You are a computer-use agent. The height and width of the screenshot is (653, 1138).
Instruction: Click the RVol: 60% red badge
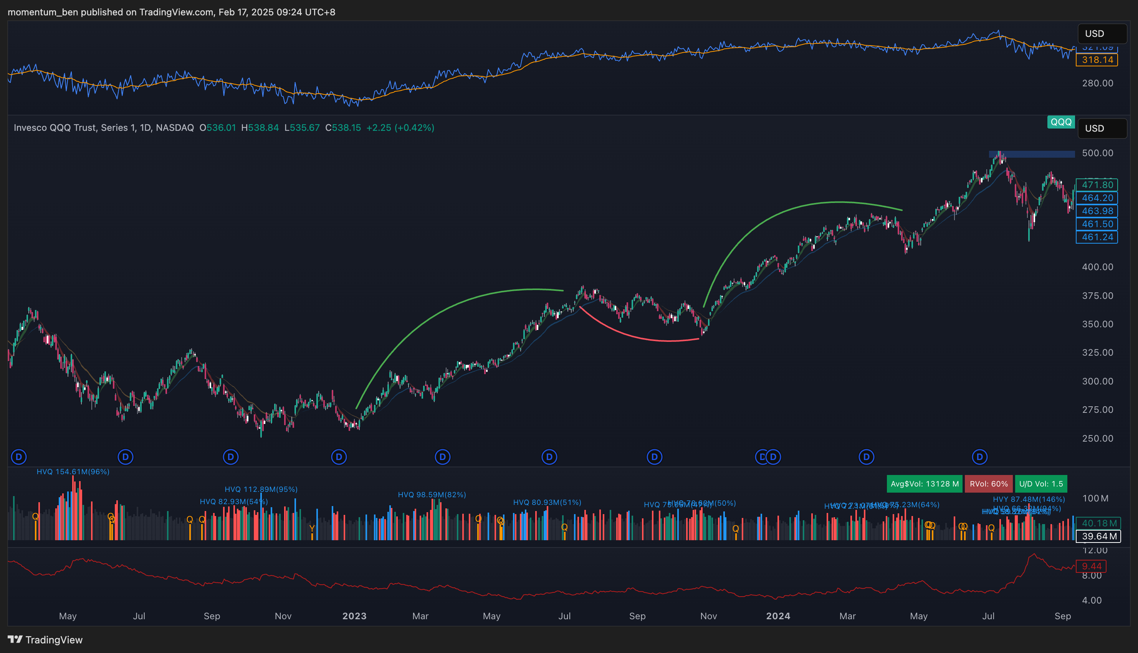(x=988, y=484)
